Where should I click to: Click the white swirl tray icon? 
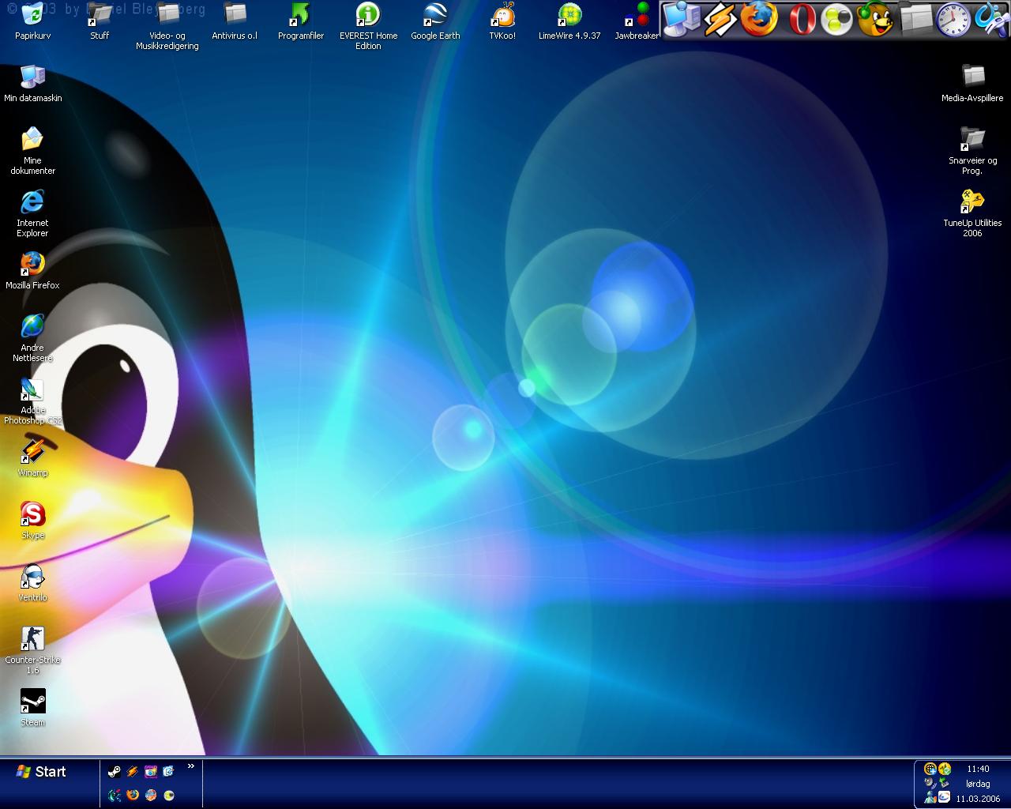pyautogui.click(x=944, y=796)
